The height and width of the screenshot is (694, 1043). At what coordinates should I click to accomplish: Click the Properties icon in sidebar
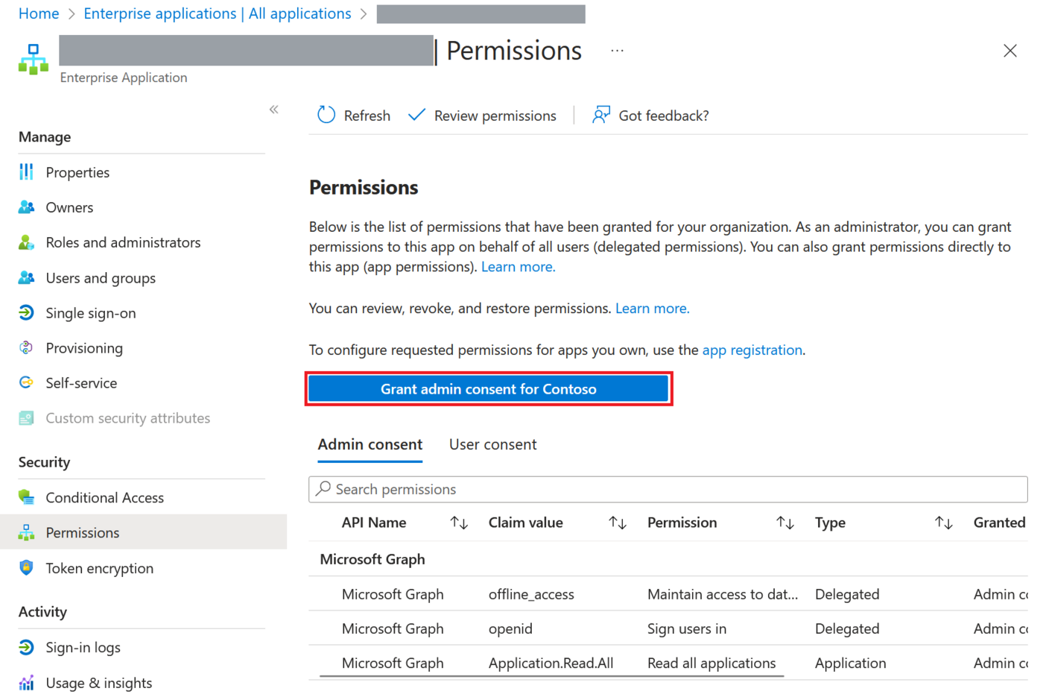(x=27, y=172)
